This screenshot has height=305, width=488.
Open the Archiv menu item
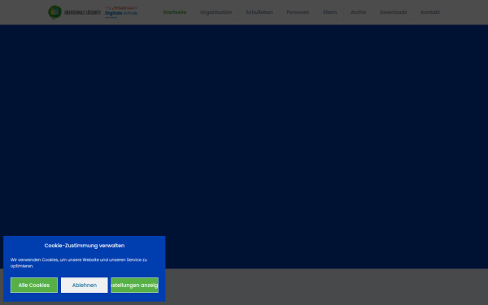358,12
